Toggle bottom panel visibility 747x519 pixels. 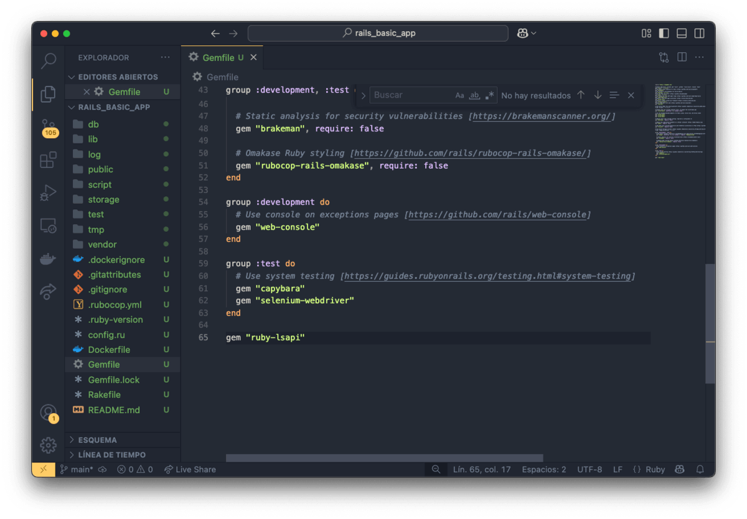(682, 34)
